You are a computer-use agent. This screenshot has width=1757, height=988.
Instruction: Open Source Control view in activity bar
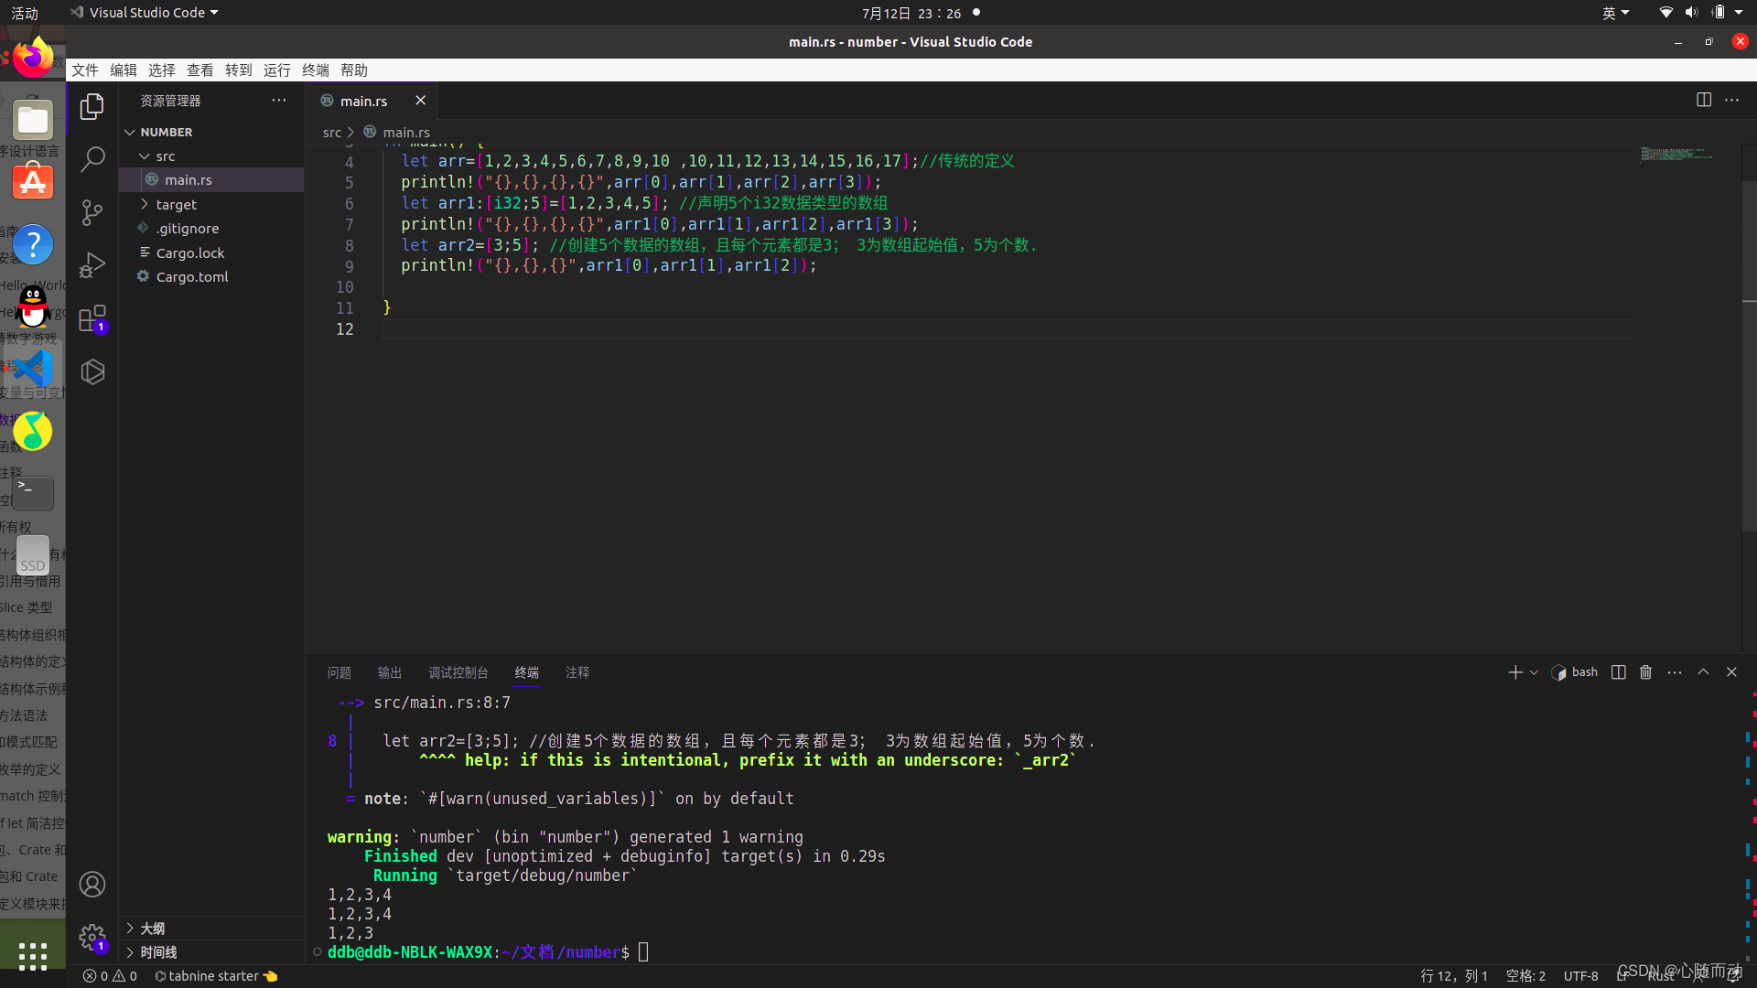pos(92,212)
